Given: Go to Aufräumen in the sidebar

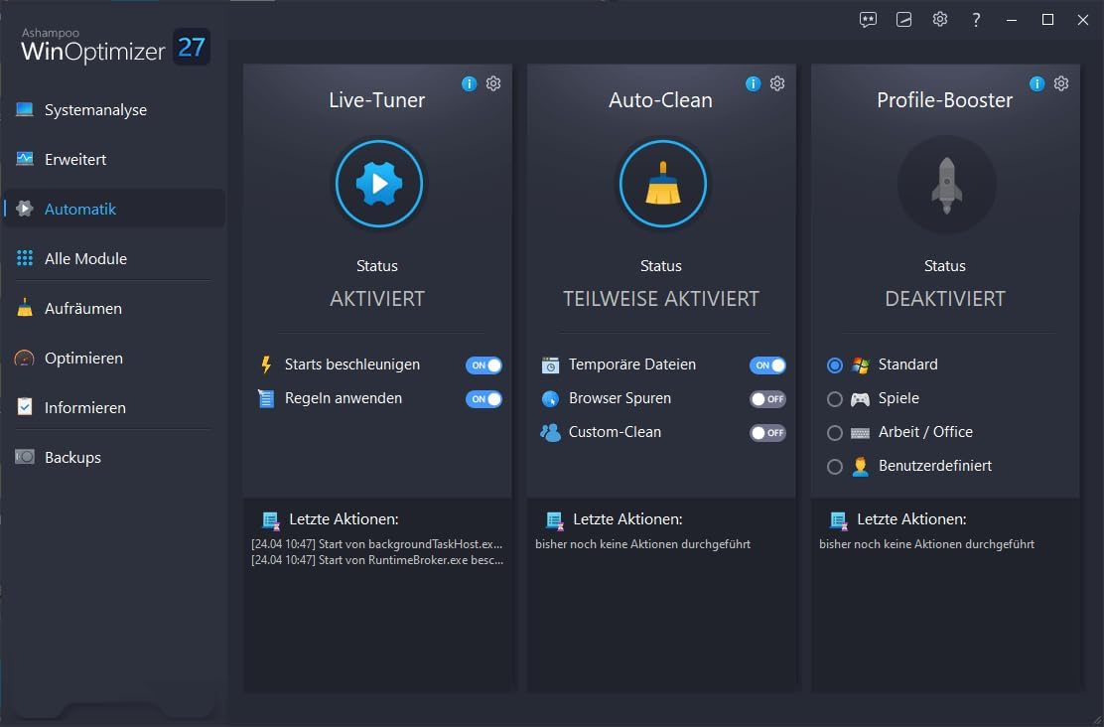Looking at the screenshot, I should click(114, 308).
